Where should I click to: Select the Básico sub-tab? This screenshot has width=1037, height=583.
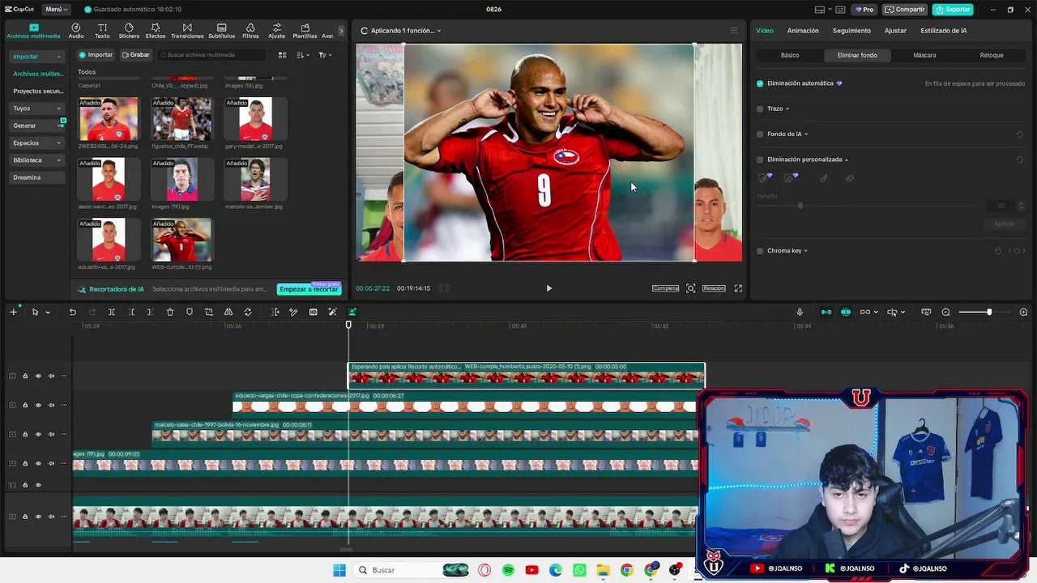point(790,55)
